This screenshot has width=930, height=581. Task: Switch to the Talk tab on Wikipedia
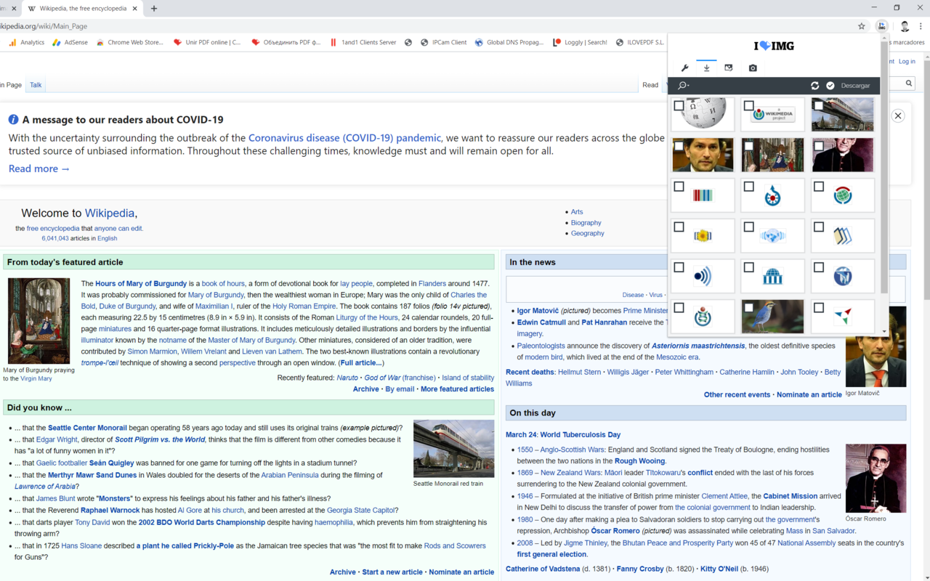[x=35, y=85]
